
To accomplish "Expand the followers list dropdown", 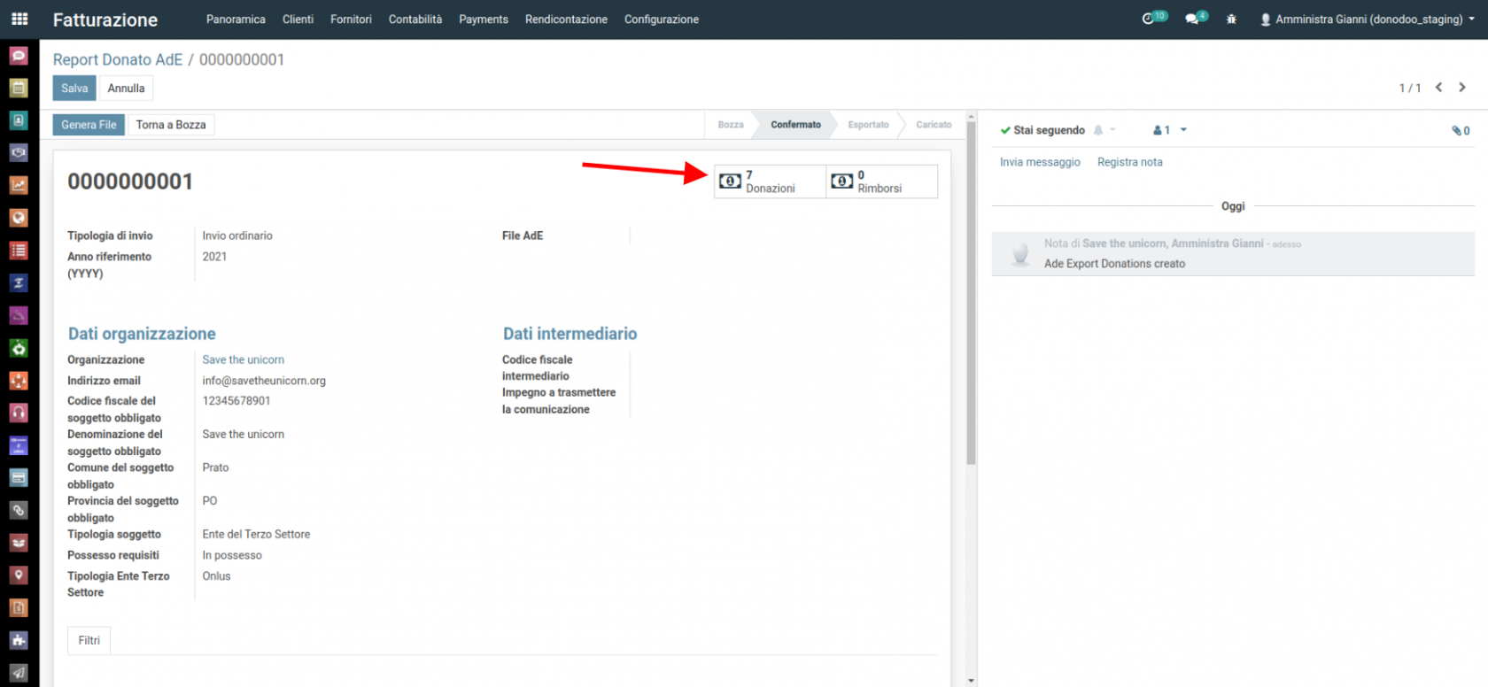I will (1169, 130).
